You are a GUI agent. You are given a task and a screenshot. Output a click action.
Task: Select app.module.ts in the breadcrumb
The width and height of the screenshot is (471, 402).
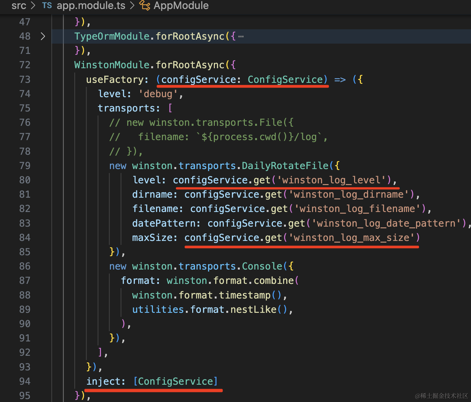91,5
